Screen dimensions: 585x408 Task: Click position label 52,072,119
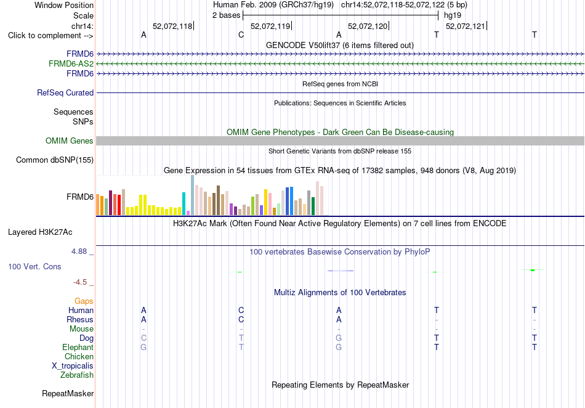[x=270, y=26]
